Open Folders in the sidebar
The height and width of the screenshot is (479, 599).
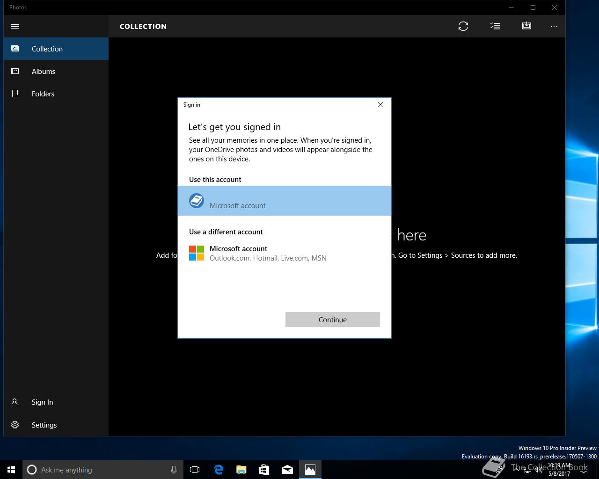(43, 94)
